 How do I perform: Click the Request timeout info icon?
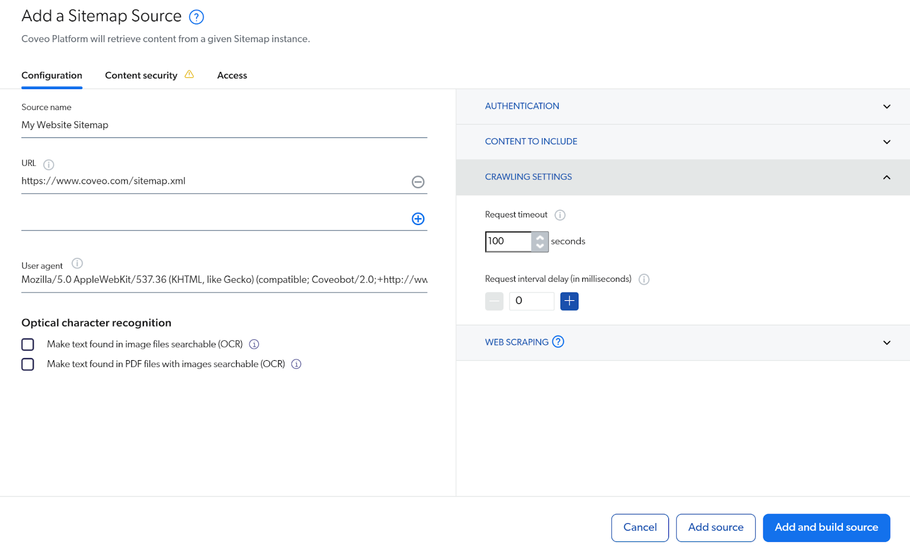(560, 215)
